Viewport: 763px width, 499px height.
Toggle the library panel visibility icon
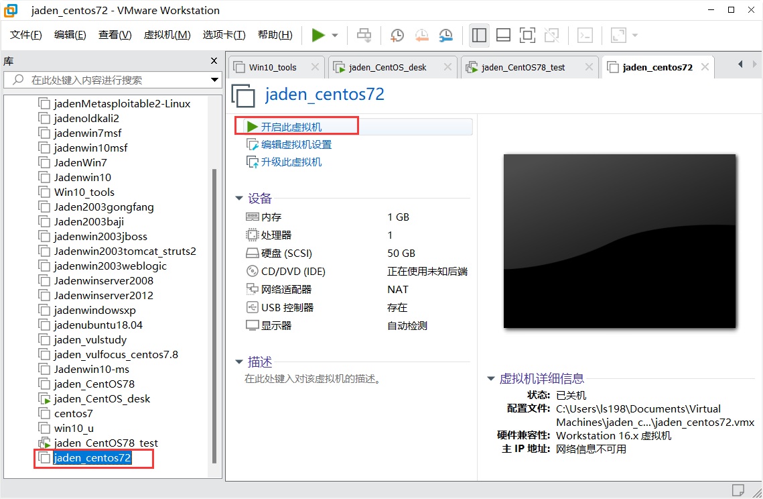pyautogui.click(x=479, y=35)
